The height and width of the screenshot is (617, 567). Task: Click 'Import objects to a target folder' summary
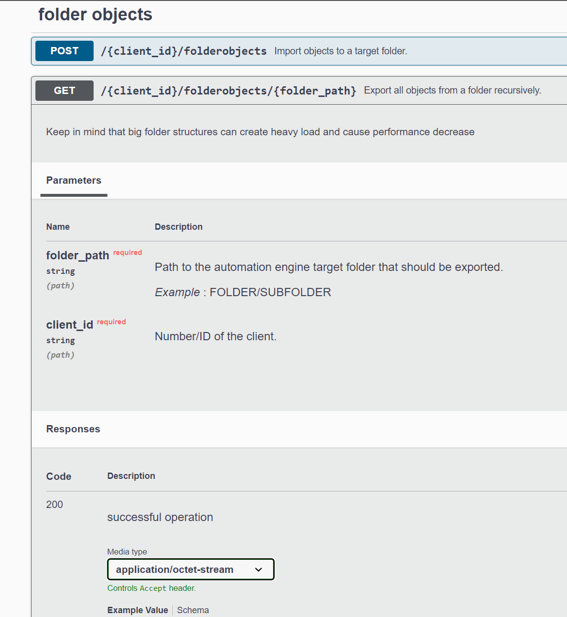pyautogui.click(x=340, y=51)
